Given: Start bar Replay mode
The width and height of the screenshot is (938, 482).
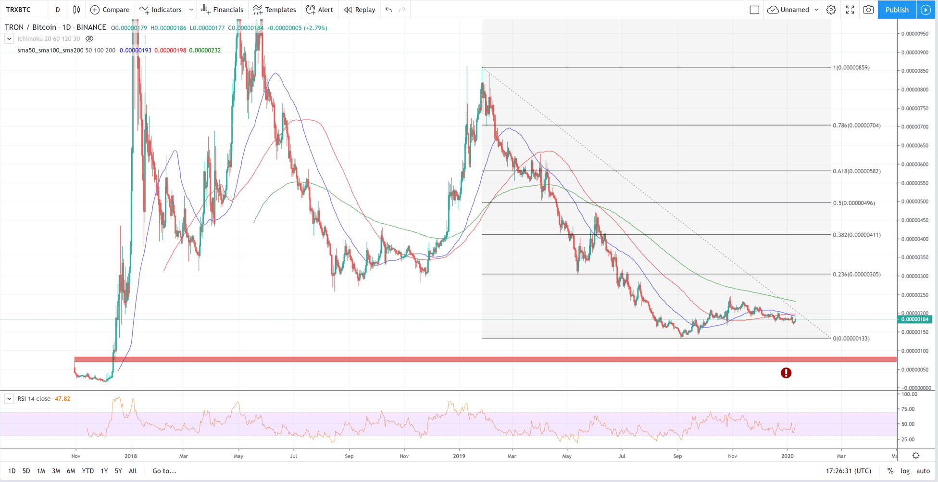Looking at the screenshot, I should pos(360,10).
